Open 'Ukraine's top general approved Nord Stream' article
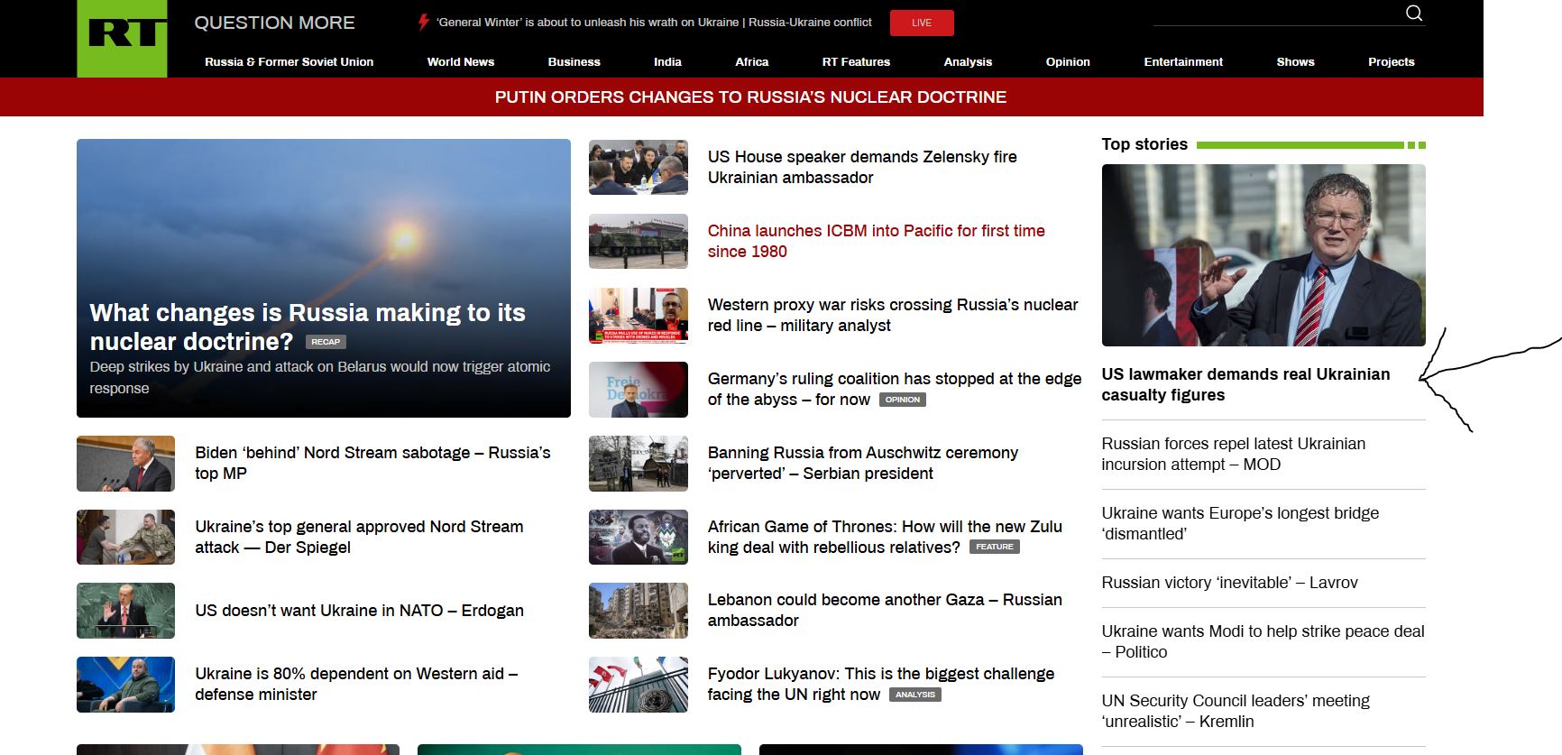The height and width of the screenshot is (755, 1562). (359, 537)
